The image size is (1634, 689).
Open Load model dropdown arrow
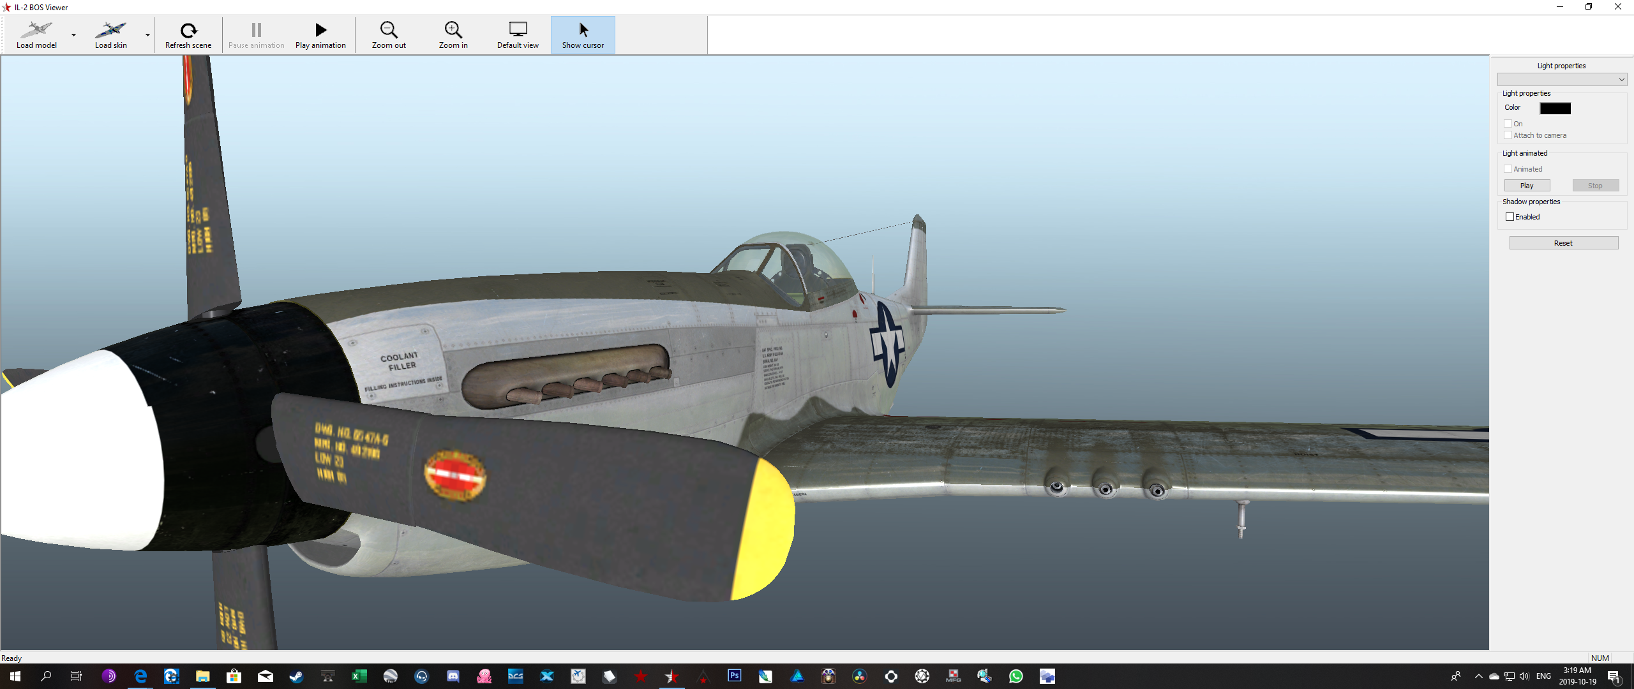(74, 35)
